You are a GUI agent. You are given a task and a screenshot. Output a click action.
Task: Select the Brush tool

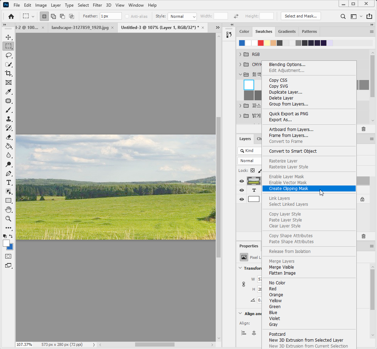[x=8, y=110]
